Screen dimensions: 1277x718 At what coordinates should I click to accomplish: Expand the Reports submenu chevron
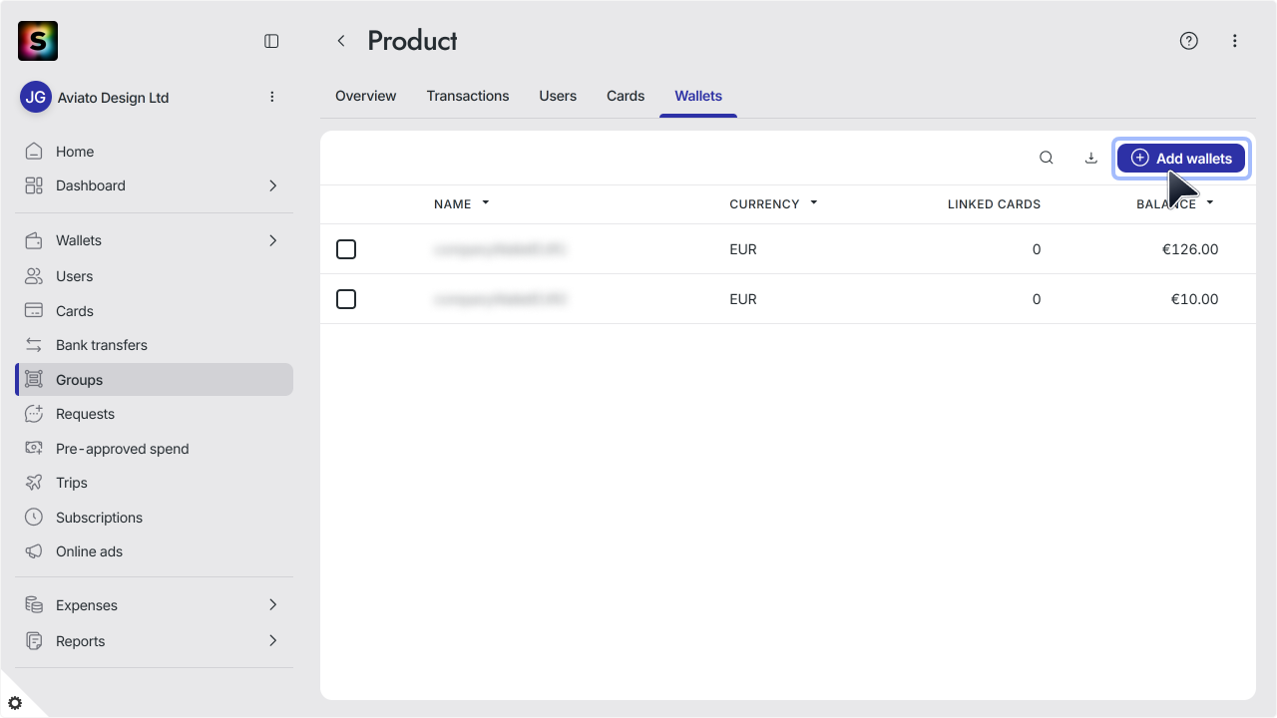pyautogui.click(x=272, y=641)
